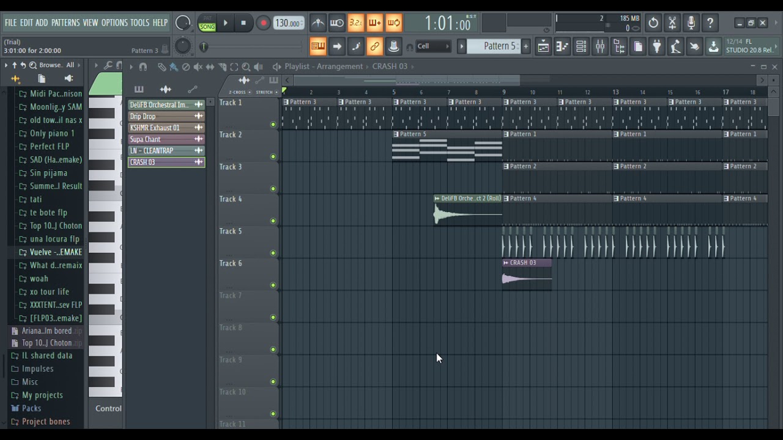Screen dimensions: 783x440
Task: Toggle typing keyboard to piano icon
Action: [317, 46]
